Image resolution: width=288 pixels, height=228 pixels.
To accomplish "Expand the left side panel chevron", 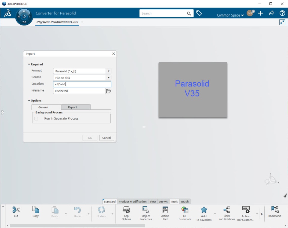I will pyautogui.click(x=2, y=112).
